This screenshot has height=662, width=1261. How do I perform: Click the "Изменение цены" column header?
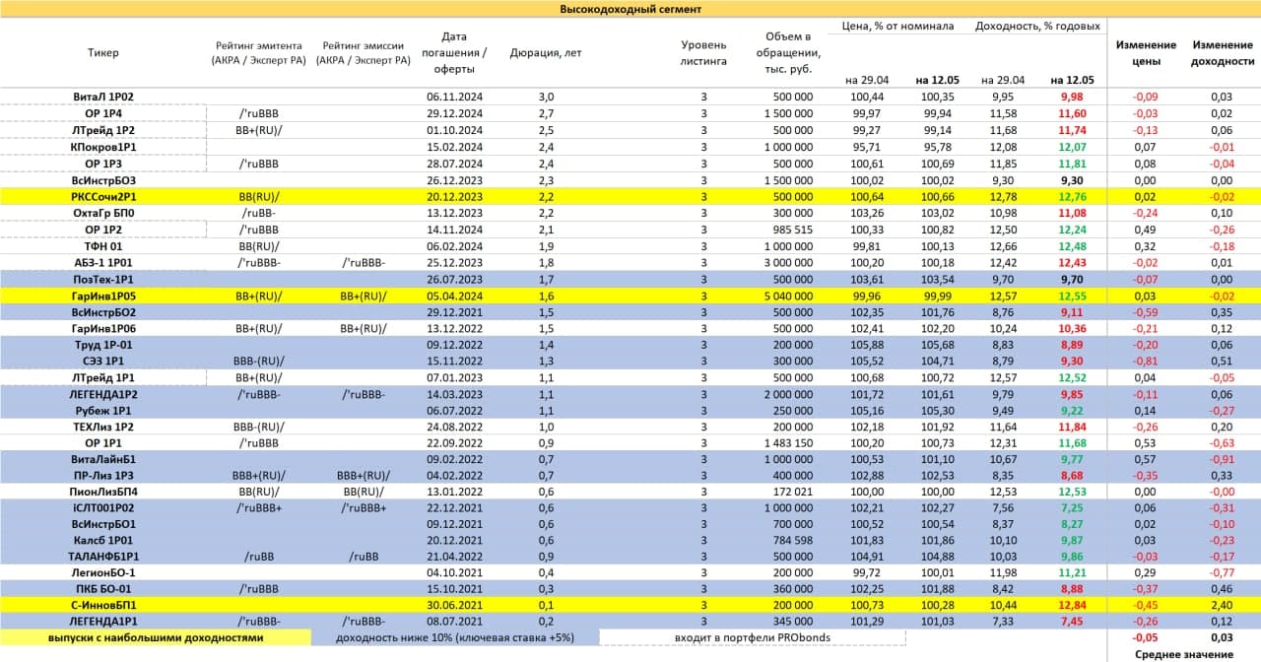(1146, 53)
